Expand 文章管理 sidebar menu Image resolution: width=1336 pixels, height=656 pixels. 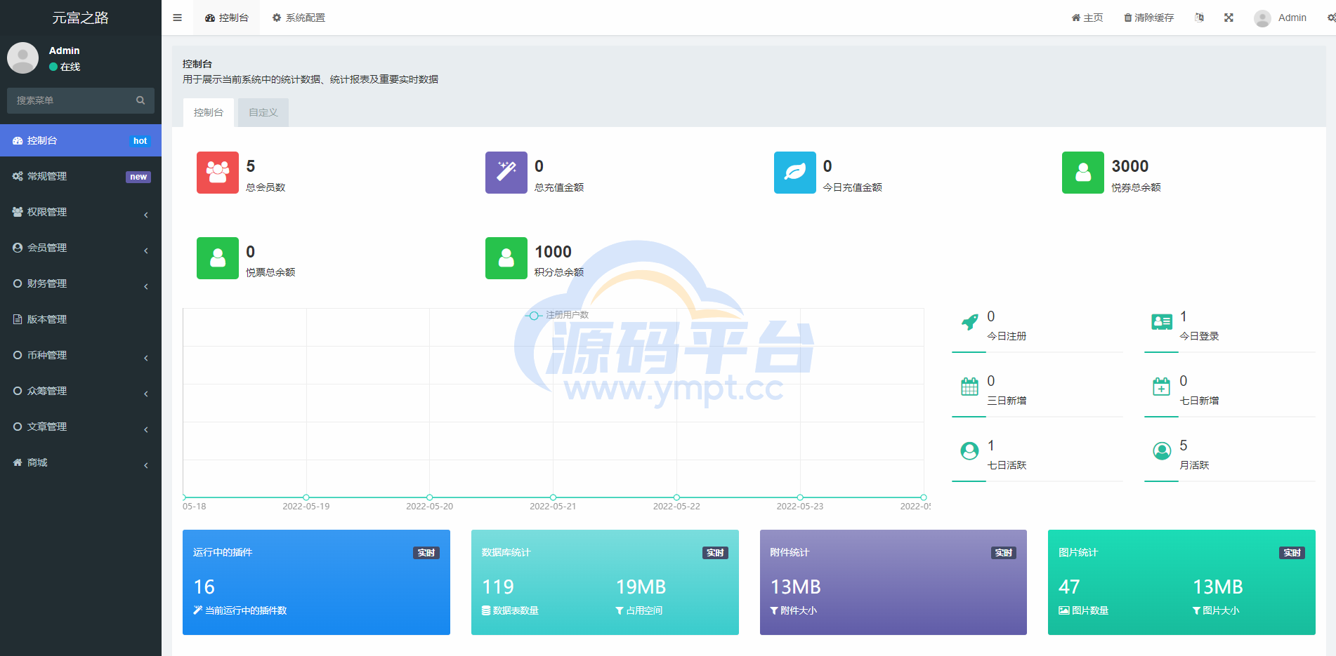tap(81, 427)
